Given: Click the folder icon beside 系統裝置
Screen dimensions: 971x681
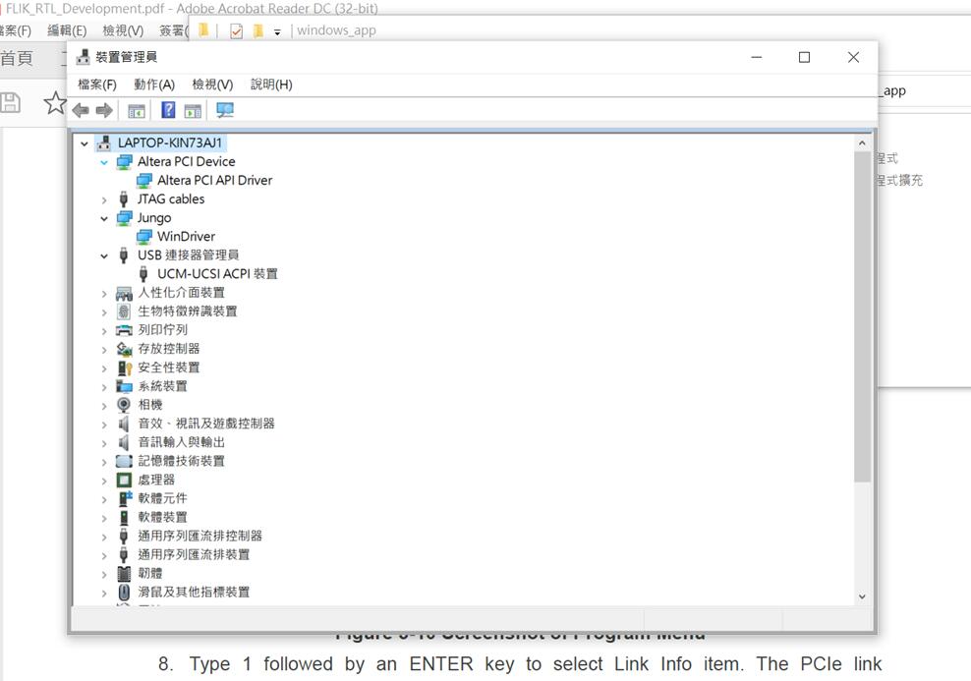Looking at the screenshot, I should (124, 386).
